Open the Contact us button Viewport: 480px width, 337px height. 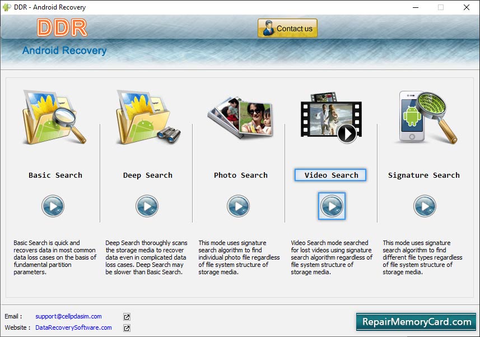pos(287,28)
